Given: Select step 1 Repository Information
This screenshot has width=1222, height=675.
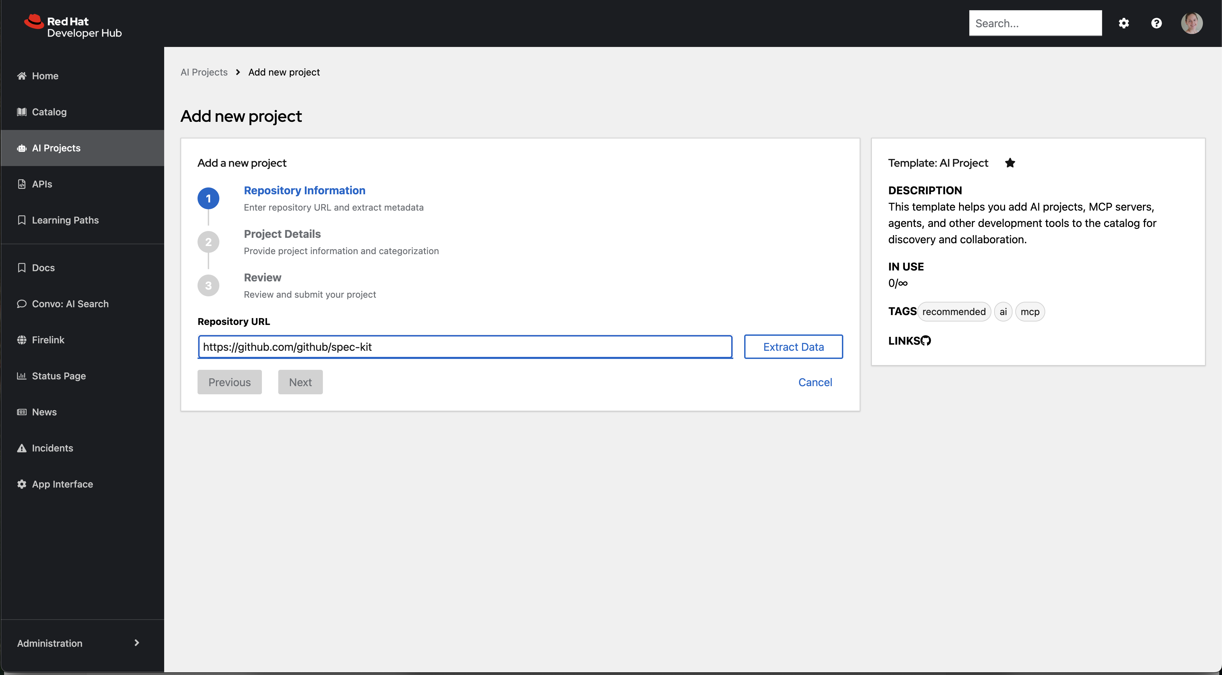Looking at the screenshot, I should click(x=304, y=191).
